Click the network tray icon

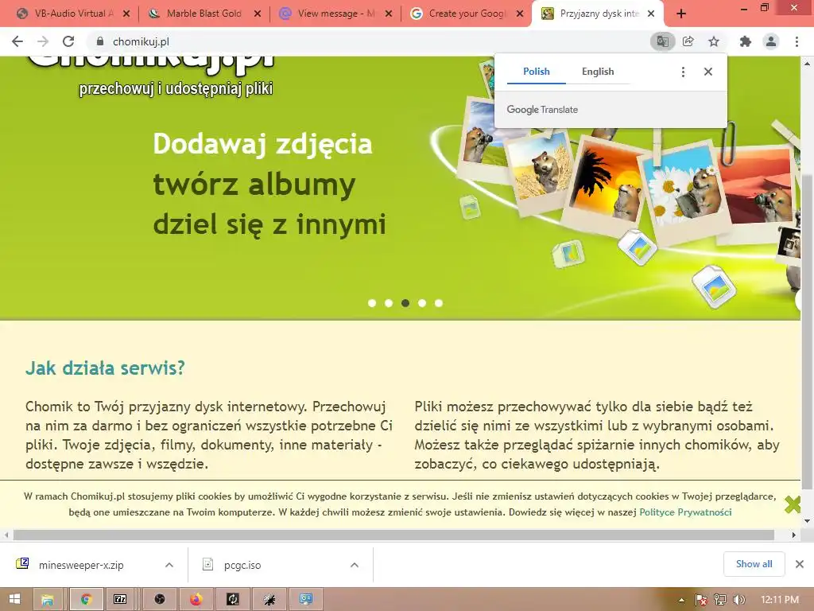[x=720, y=600]
